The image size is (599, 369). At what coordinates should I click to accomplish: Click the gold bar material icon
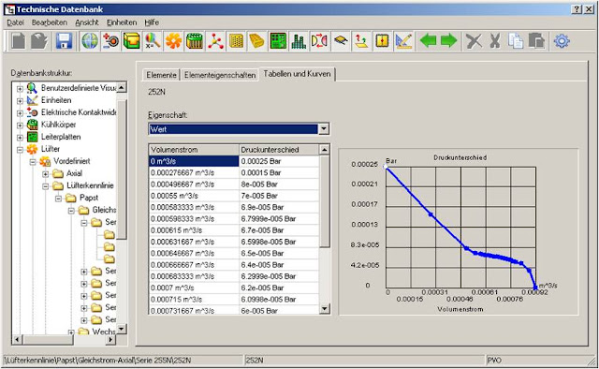click(x=256, y=41)
